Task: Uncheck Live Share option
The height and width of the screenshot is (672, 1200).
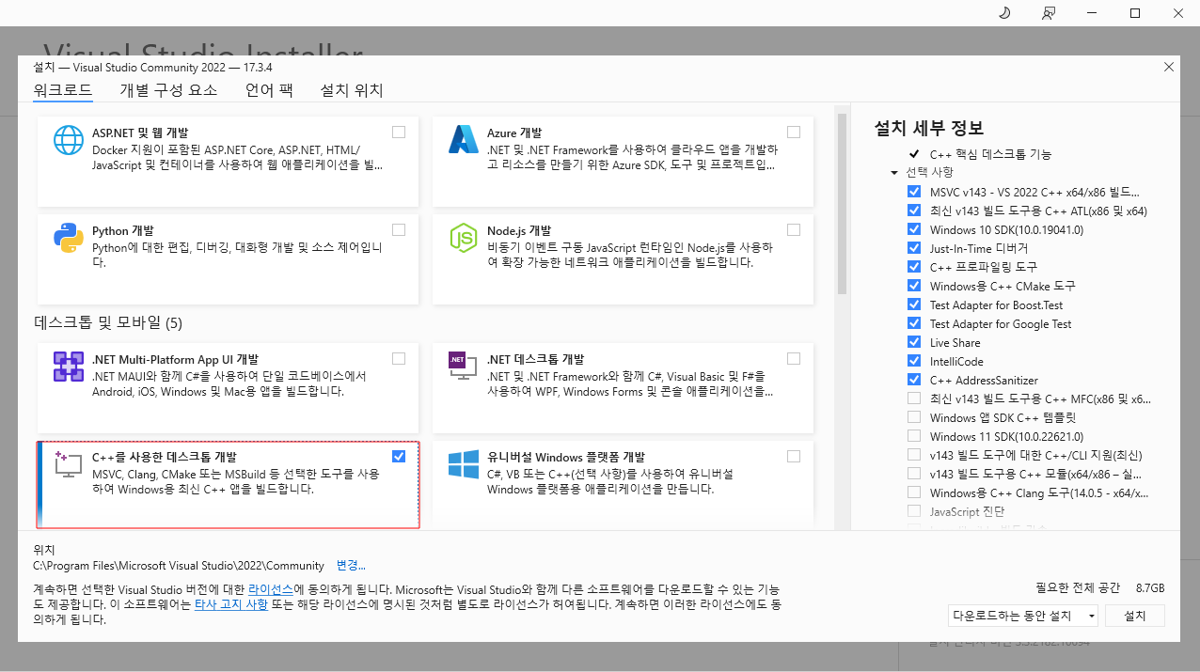Action: click(914, 342)
